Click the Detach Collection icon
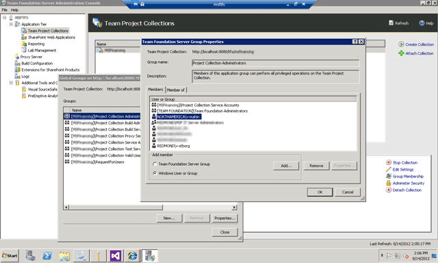 [x=389, y=190]
